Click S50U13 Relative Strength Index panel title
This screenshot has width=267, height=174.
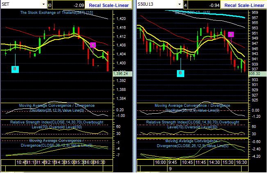point(192,125)
